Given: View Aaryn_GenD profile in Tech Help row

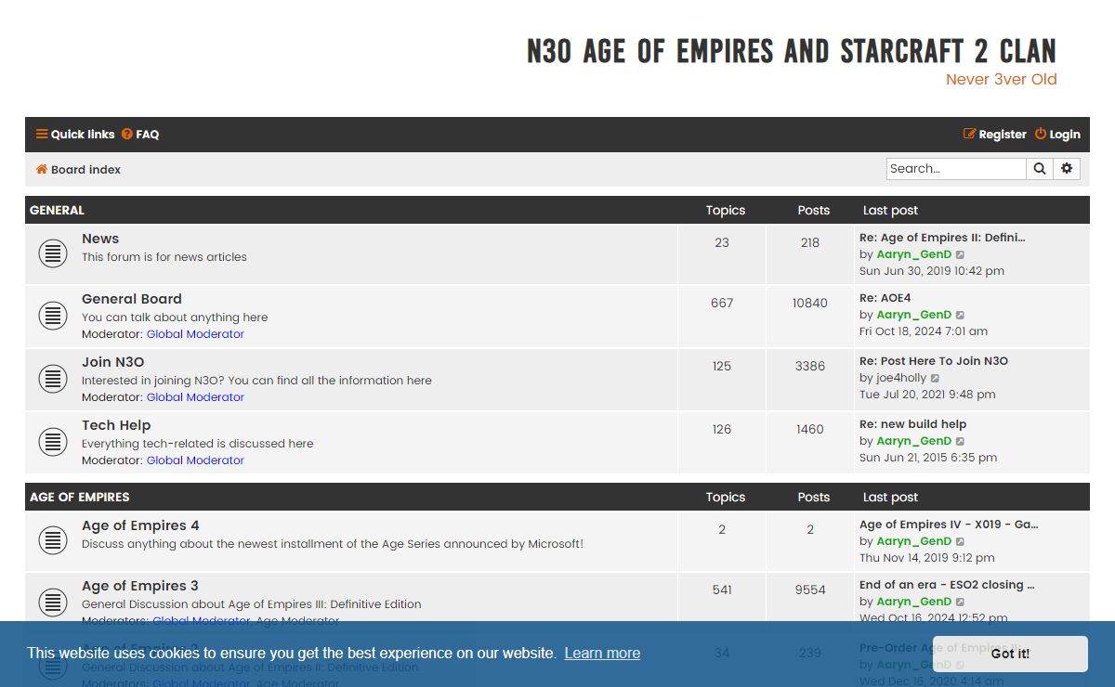Looking at the screenshot, I should (x=914, y=441).
